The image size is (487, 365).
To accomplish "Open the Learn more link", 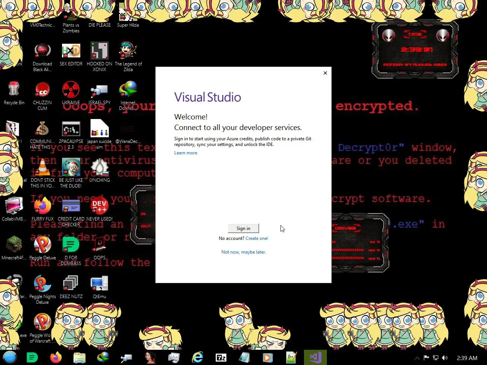I will pyautogui.click(x=186, y=153).
